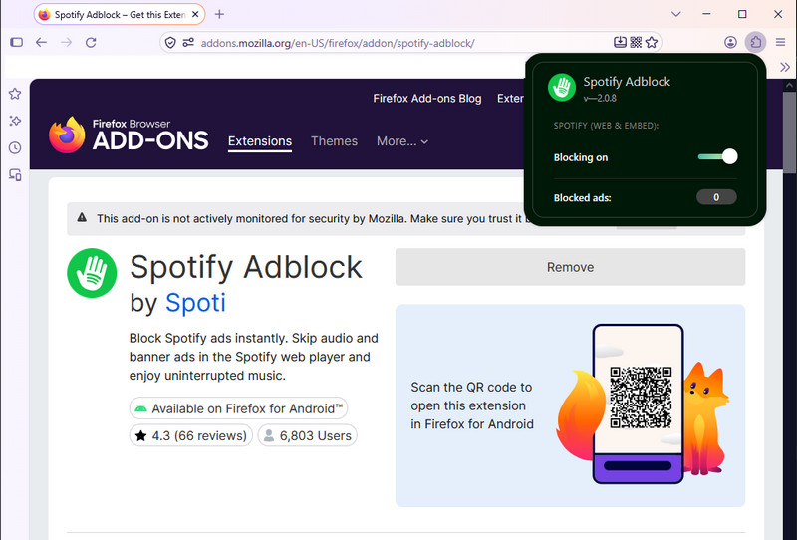
Task: Click the Extensions puzzle icon in toolbar
Action: point(756,42)
